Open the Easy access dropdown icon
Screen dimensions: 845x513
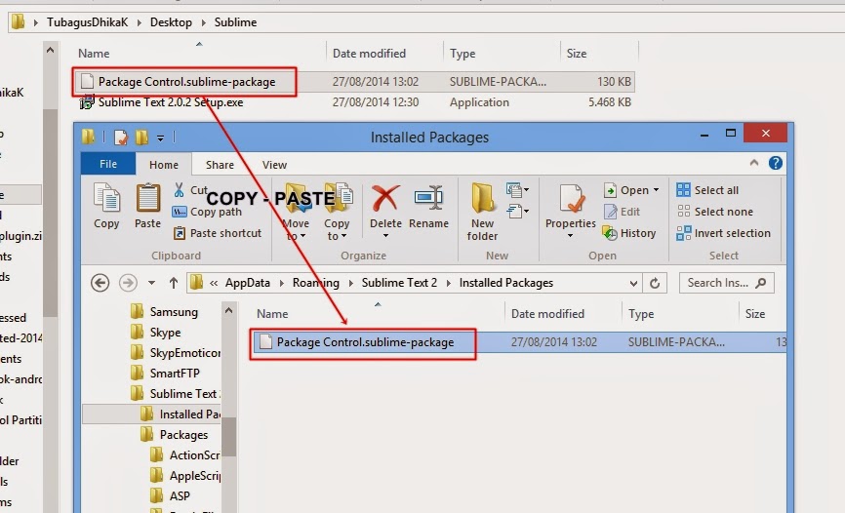click(x=517, y=211)
